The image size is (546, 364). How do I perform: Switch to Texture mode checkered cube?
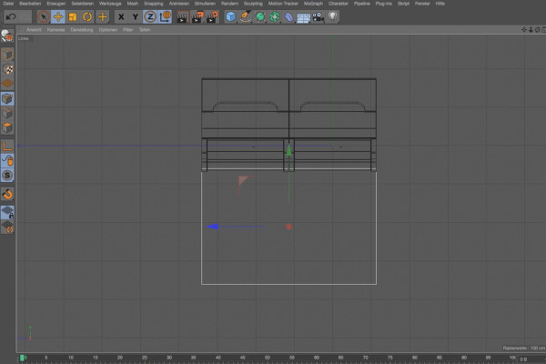(7, 69)
